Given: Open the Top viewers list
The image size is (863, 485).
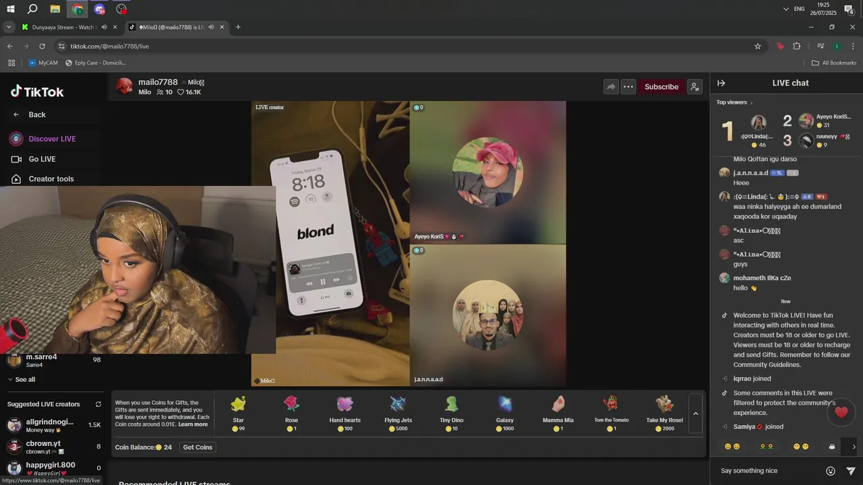Looking at the screenshot, I should point(734,102).
